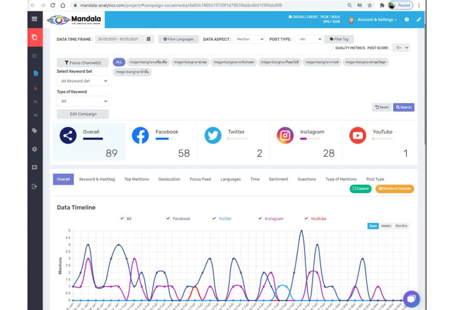Switch to the Top Mentions tab

[x=137, y=179]
